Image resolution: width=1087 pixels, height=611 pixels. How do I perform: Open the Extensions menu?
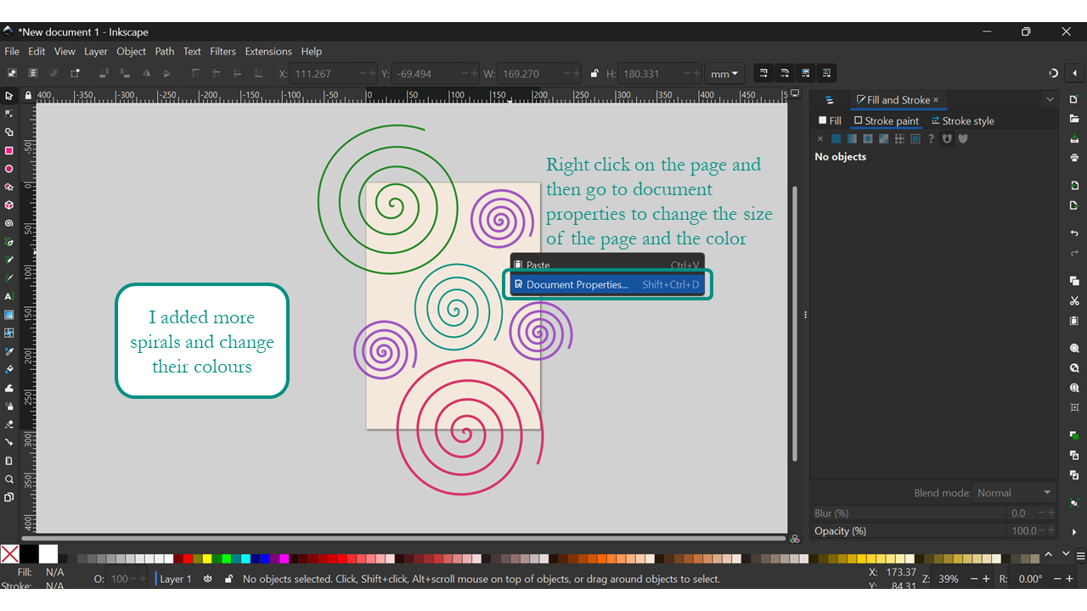[x=268, y=52]
